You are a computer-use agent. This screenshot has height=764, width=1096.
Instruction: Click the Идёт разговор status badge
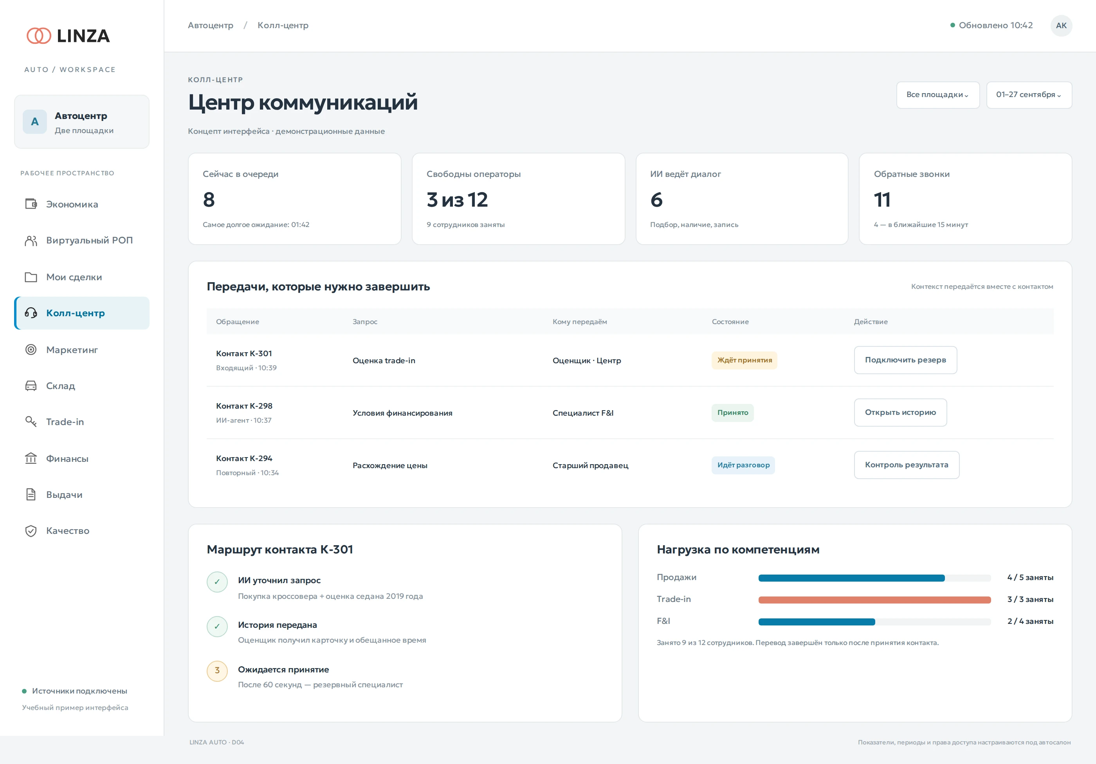pyautogui.click(x=743, y=465)
